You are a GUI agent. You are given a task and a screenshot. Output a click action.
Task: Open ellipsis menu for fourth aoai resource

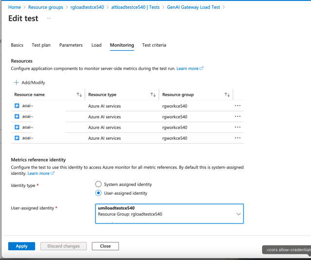(238, 138)
